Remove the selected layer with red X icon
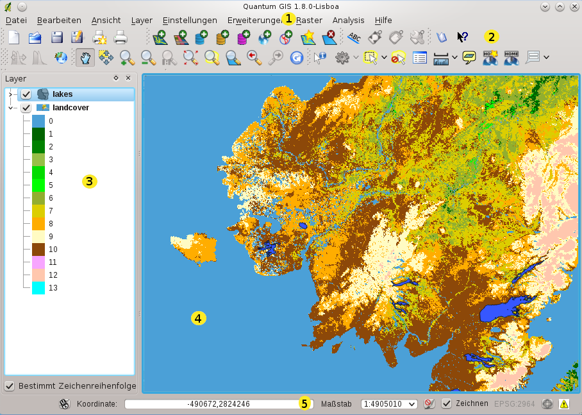 [329, 38]
